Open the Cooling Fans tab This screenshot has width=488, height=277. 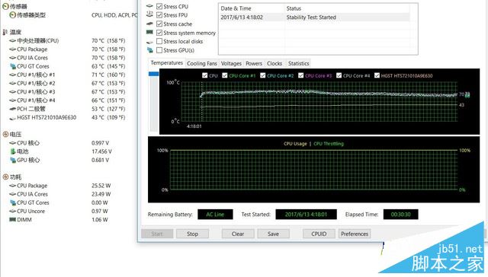[x=201, y=63]
